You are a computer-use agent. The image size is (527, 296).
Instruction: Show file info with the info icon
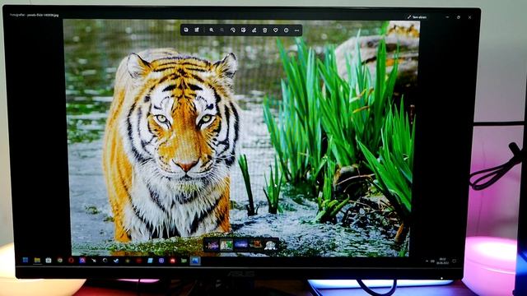286,30
